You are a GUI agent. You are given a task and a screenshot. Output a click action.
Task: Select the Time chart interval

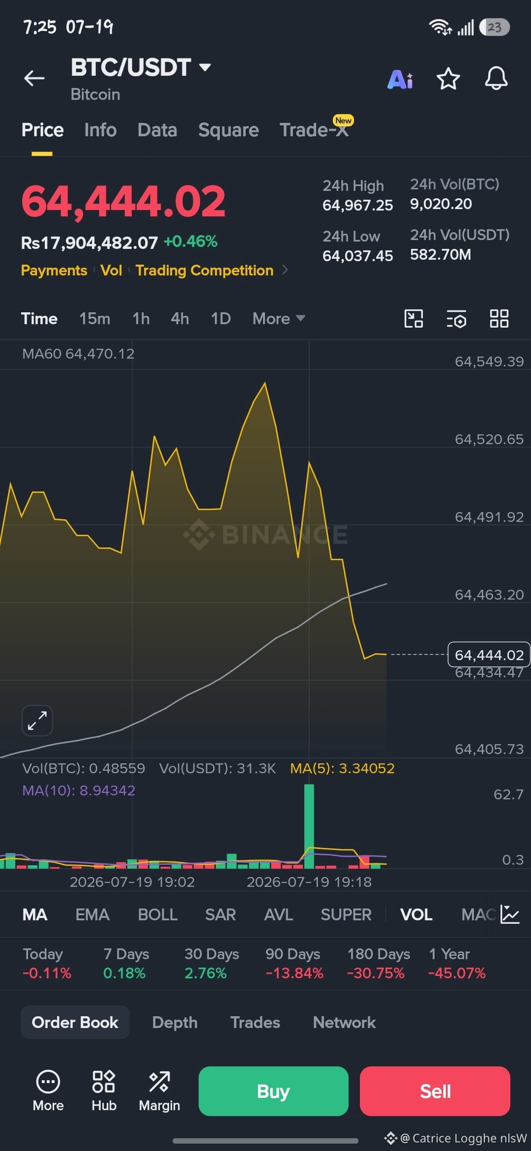tap(39, 318)
